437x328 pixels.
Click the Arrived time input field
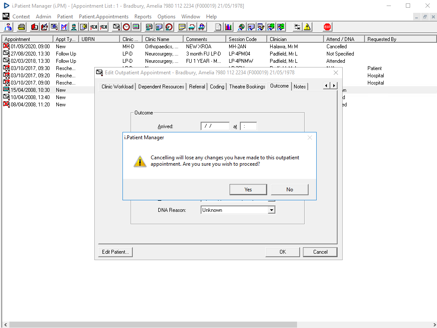point(248,126)
